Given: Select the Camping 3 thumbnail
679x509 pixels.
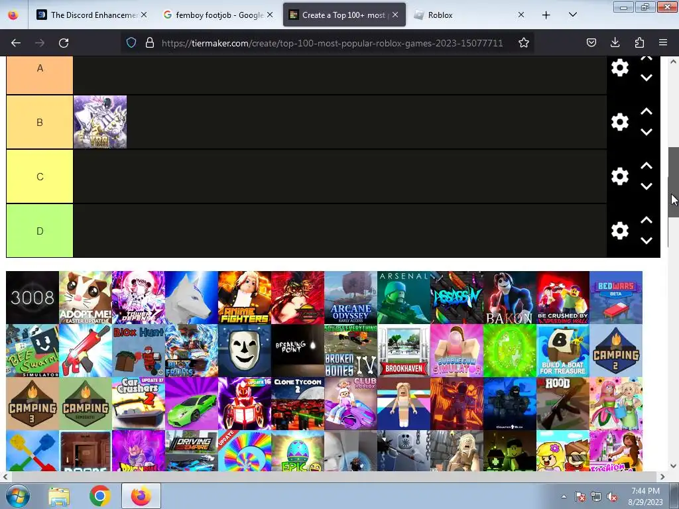Looking at the screenshot, I should click(32, 404).
